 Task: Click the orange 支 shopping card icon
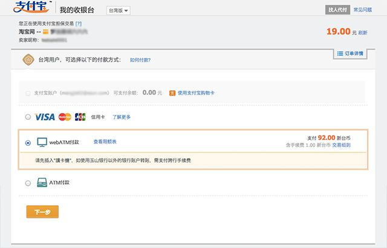pyautogui.click(x=172, y=93)
